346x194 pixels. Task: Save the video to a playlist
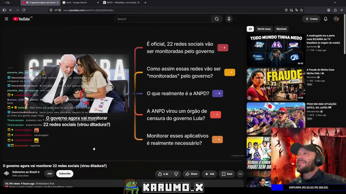coord(227,174)
